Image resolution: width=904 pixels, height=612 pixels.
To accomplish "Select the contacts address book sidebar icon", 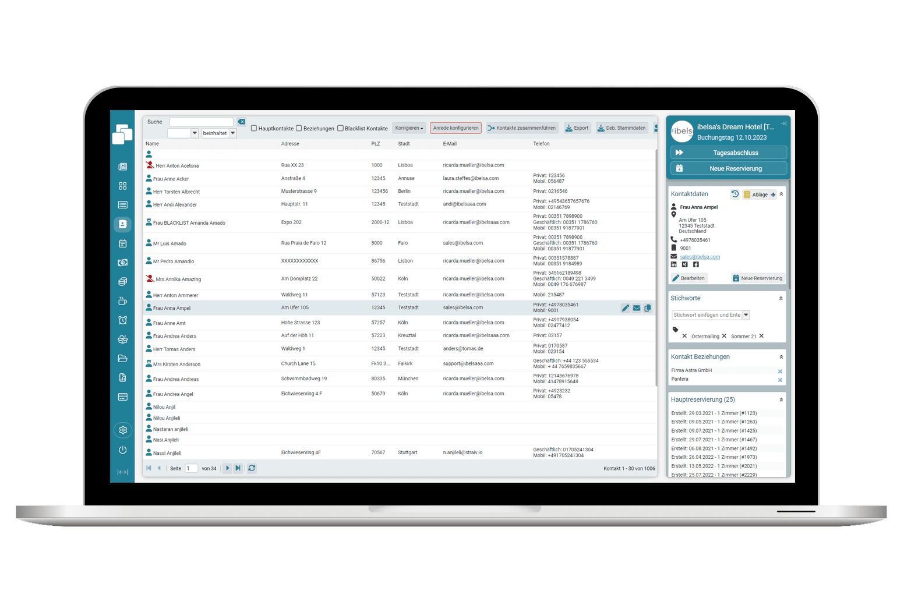I will (x=122, y=224).
